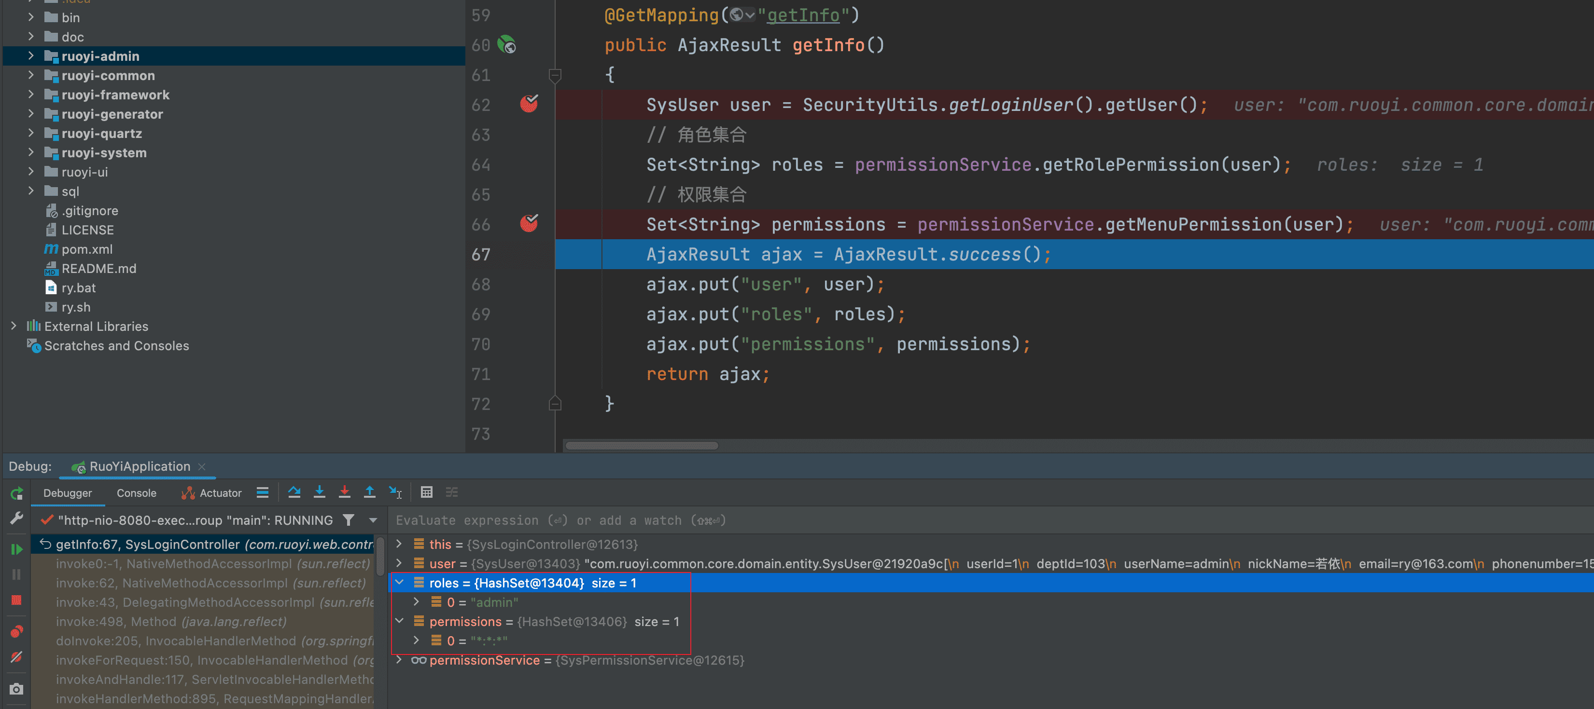The height and width of the screenshot is (709, 1594).
Task: Select the pom.xml Maven file
Action: [x=86, y=249]
